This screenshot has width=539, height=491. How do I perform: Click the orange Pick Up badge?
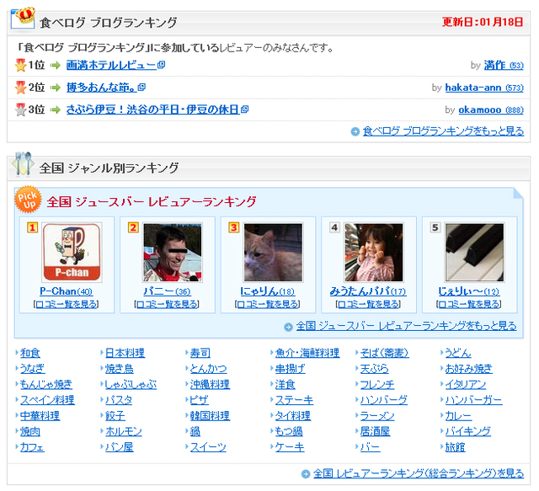pyautogui.click(x=27, y=200)
